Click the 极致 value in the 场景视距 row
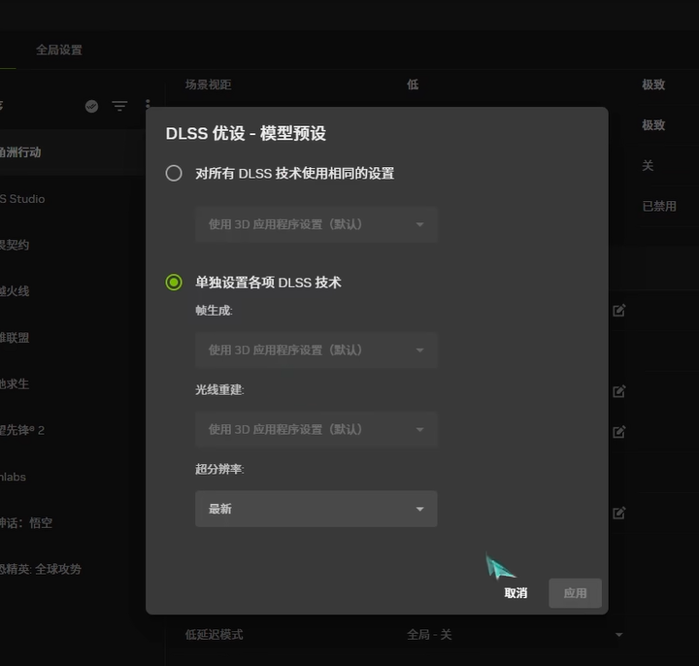This screenshot has width=699, height=666. pos(653,84)
